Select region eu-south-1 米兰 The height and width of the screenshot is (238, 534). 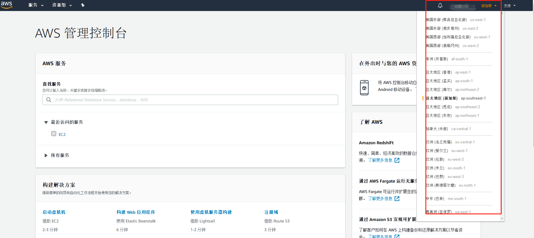tap(445, 168)
